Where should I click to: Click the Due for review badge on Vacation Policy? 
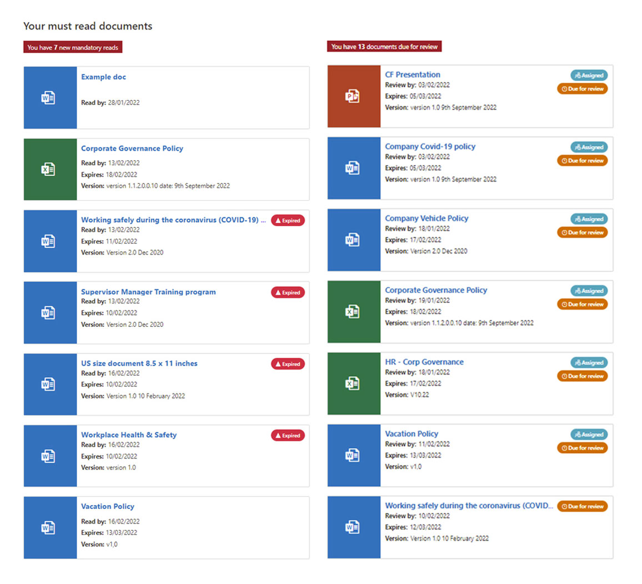point(582,448)
